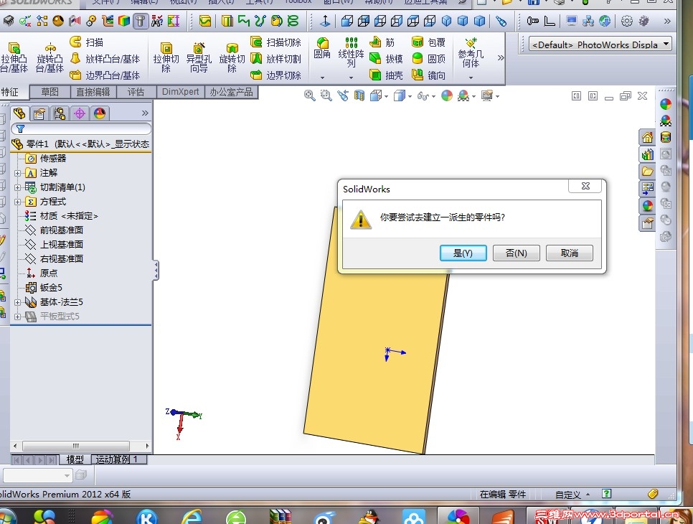Viewport: 693px width, 524px height.
Task: Switch to the 直接编辑 tab
Action: (93, 92)
